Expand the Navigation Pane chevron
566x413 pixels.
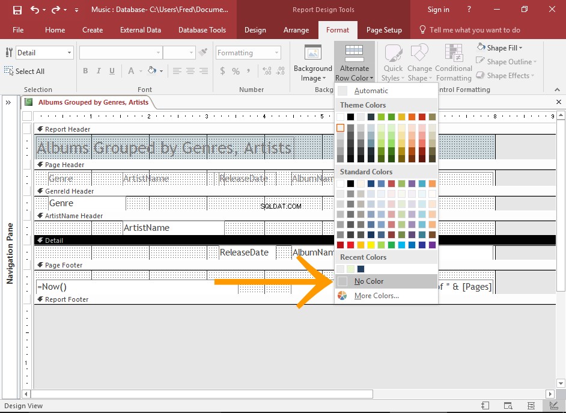[8, 103]
